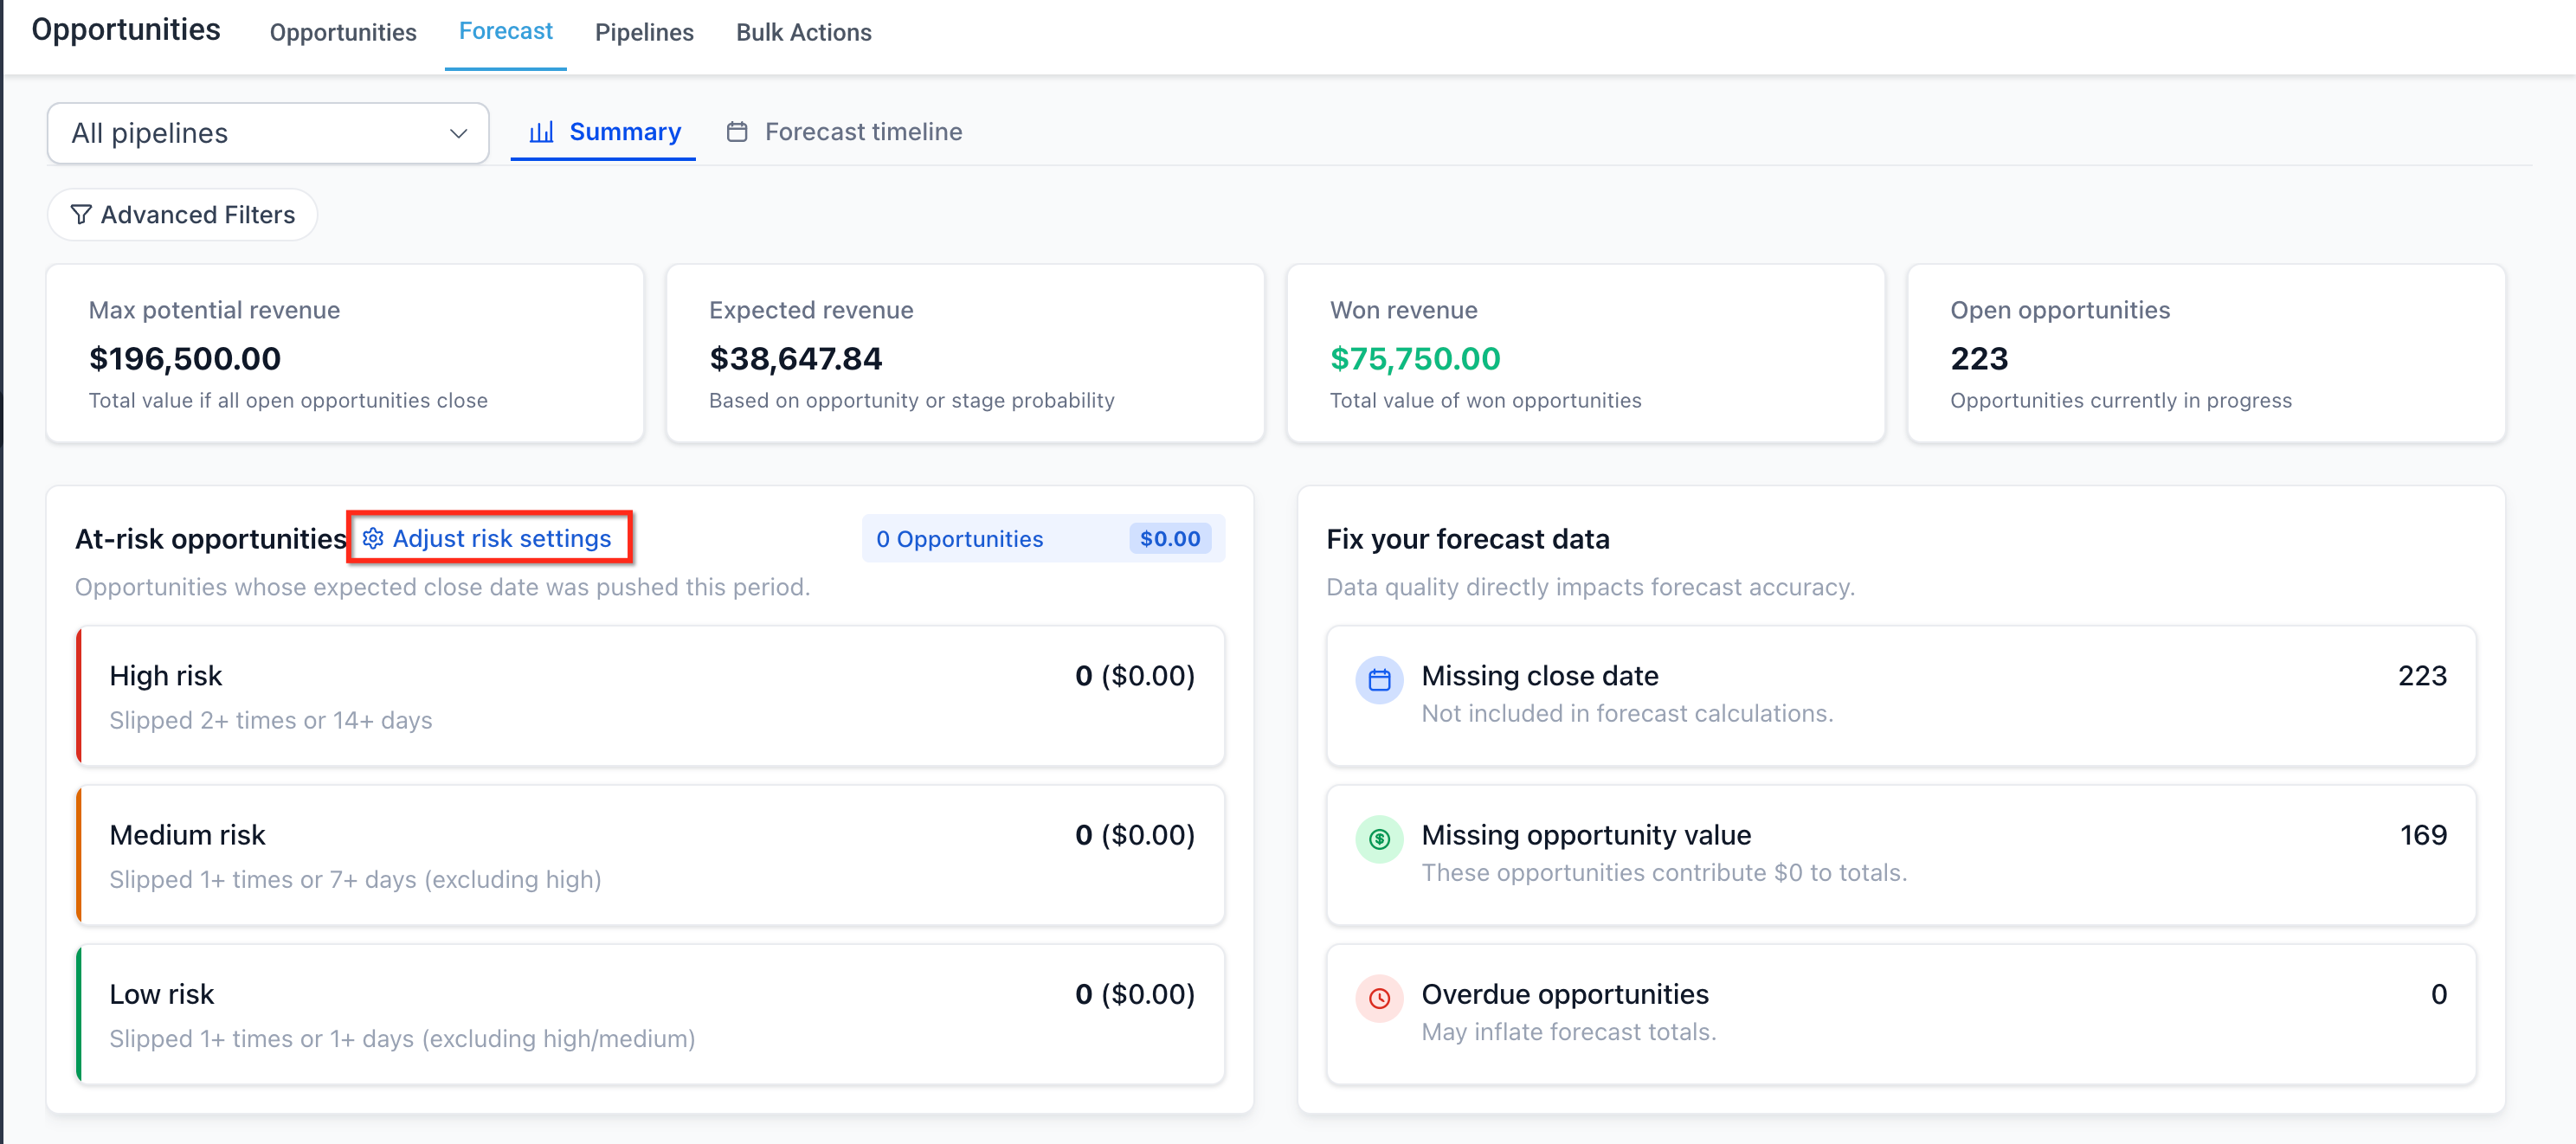Click the Won revenue amount $75,750.00
The image size is (2576, 1144).
pos(1414,359)
